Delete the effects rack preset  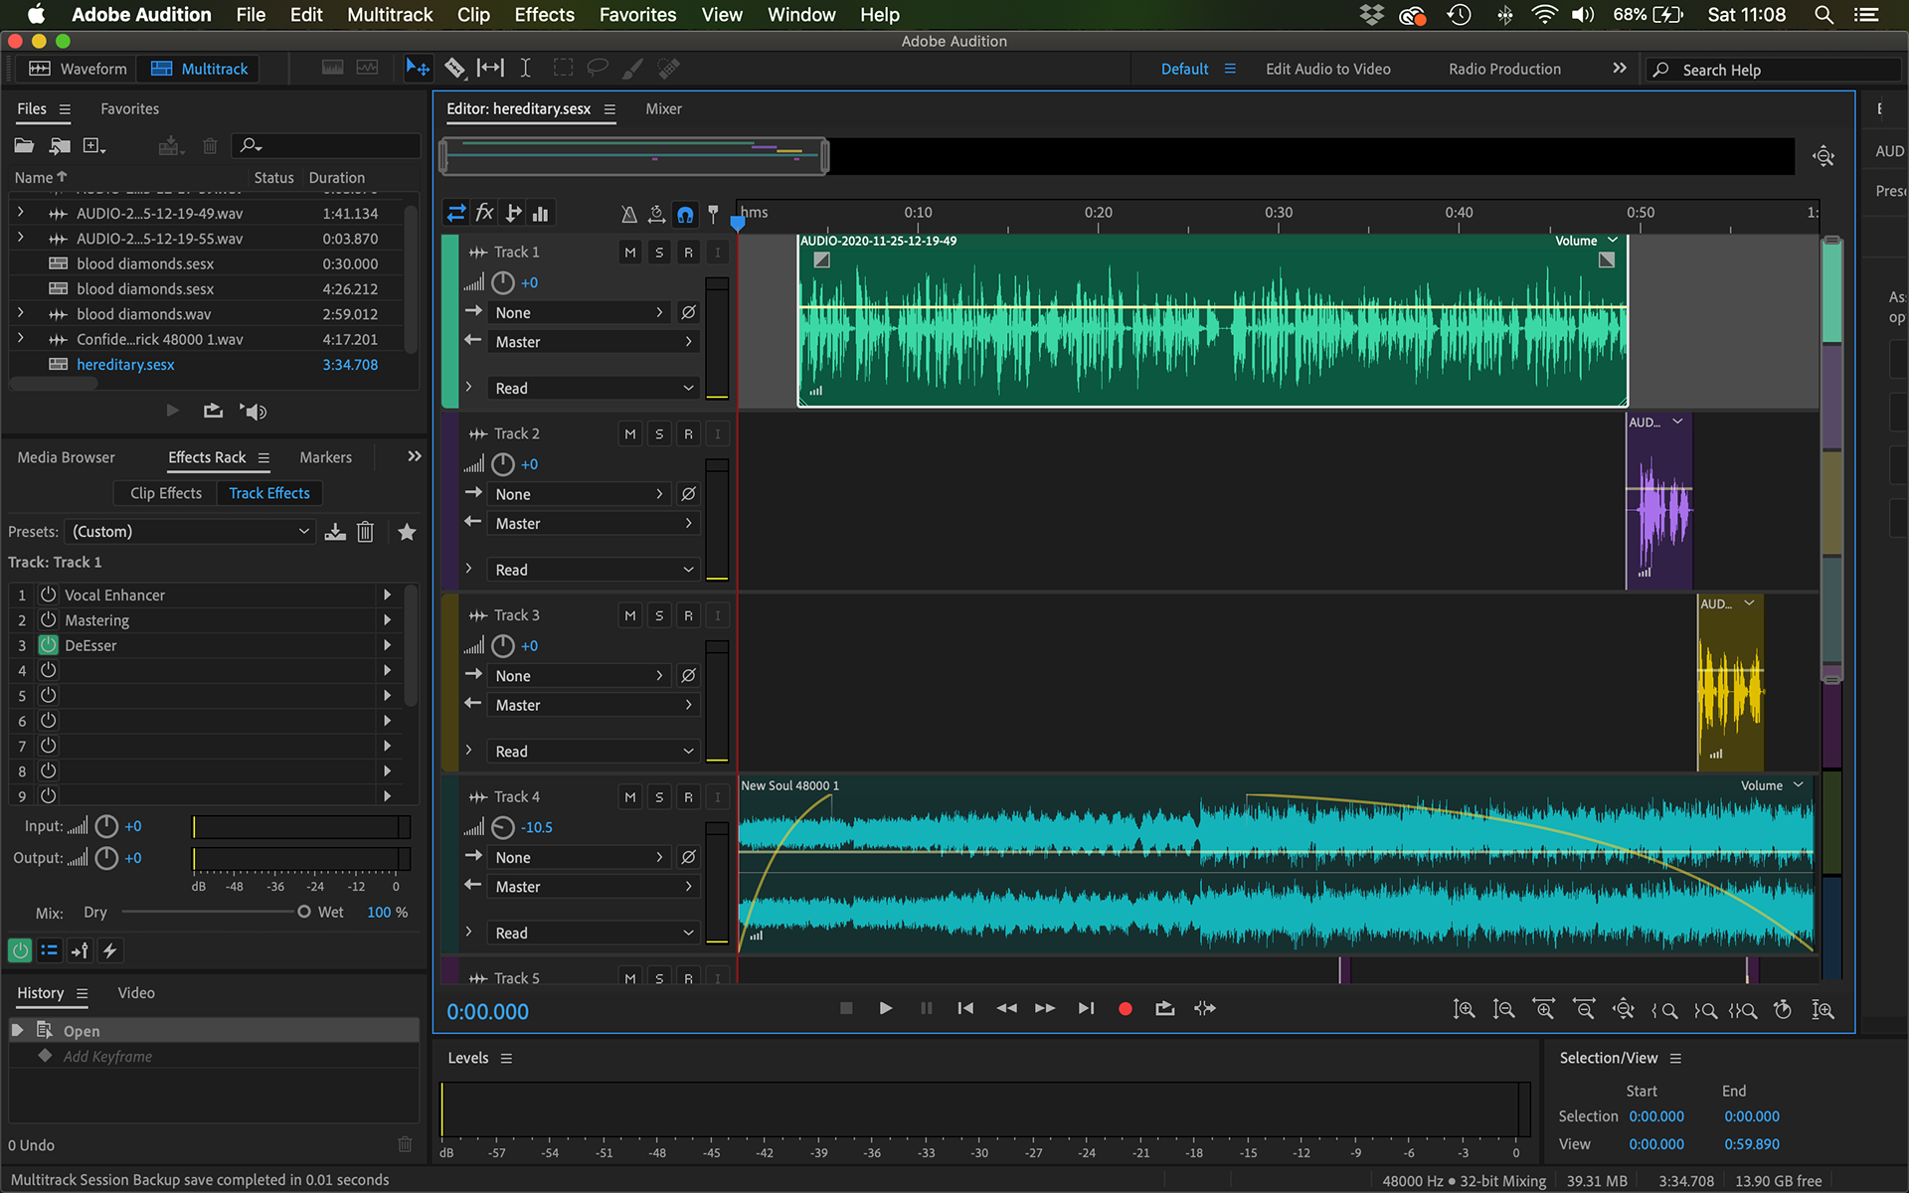[366, 532]
